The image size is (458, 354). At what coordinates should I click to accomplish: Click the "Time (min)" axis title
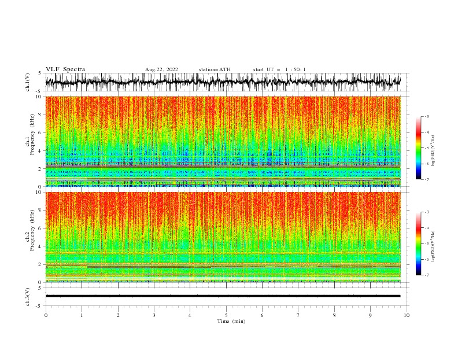coord(231,321)
